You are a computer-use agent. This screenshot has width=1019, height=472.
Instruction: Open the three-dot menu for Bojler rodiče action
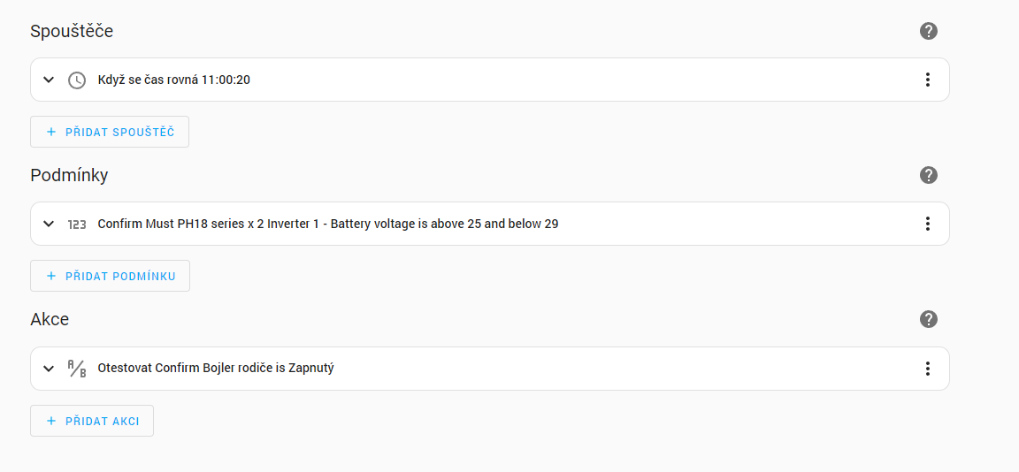[x=927, y=369]
